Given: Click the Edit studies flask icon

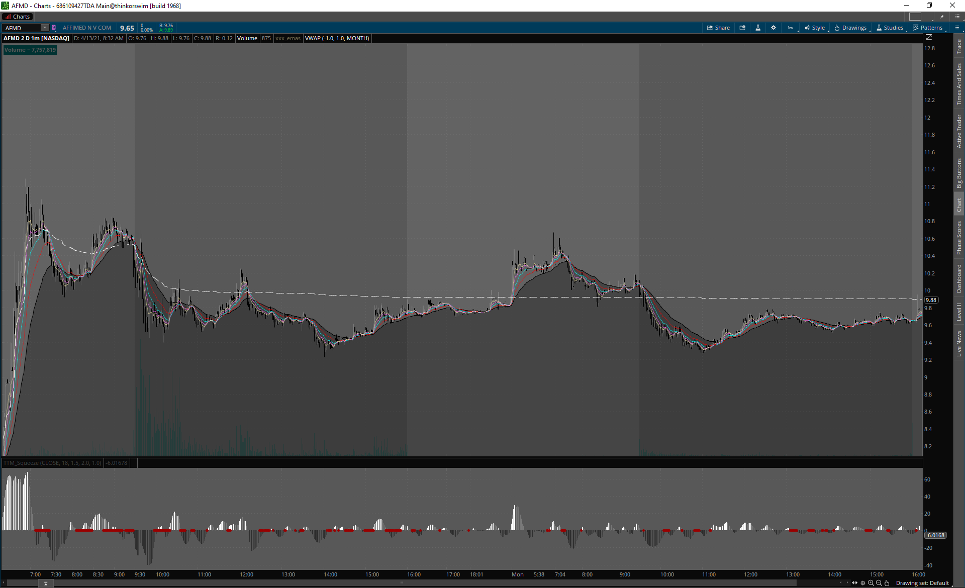Looking at the screenshot, I should tap(758, 28).
